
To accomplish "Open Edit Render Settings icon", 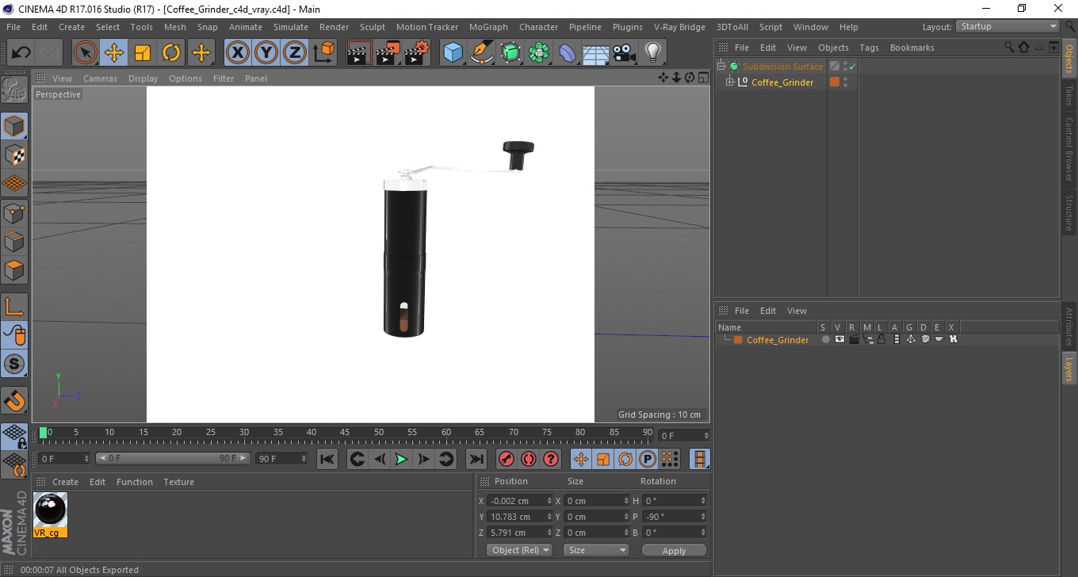I will click(416, 53).
